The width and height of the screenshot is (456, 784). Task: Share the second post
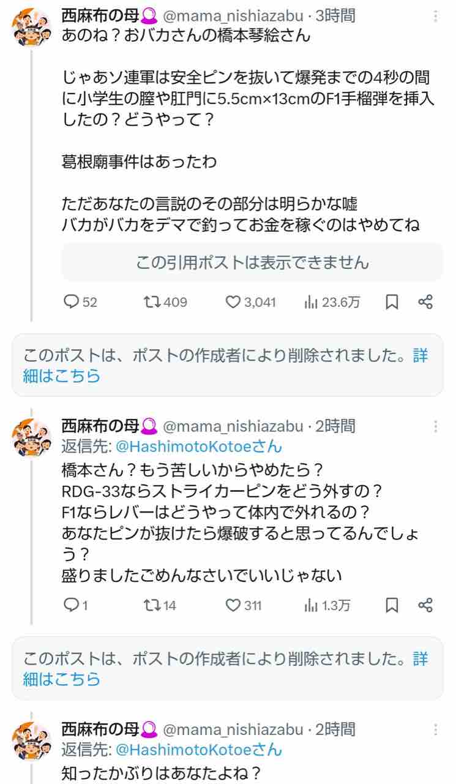click(425, 605)
